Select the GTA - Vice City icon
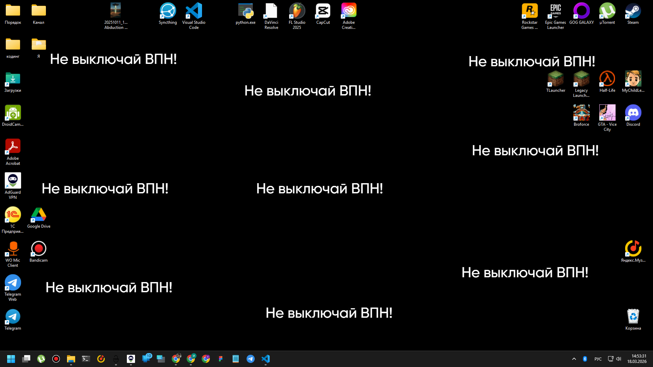Screen dimensions: 653x367 (607, 113)
